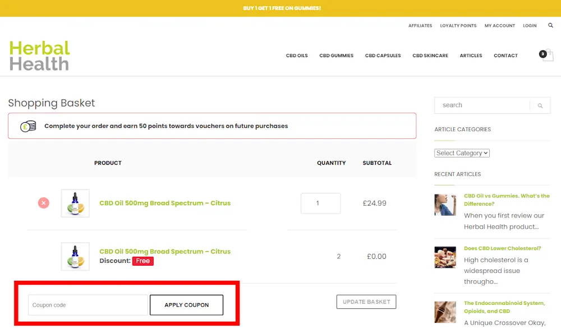
Task: Click the red Free discount badge
Action: click(142, 261)
